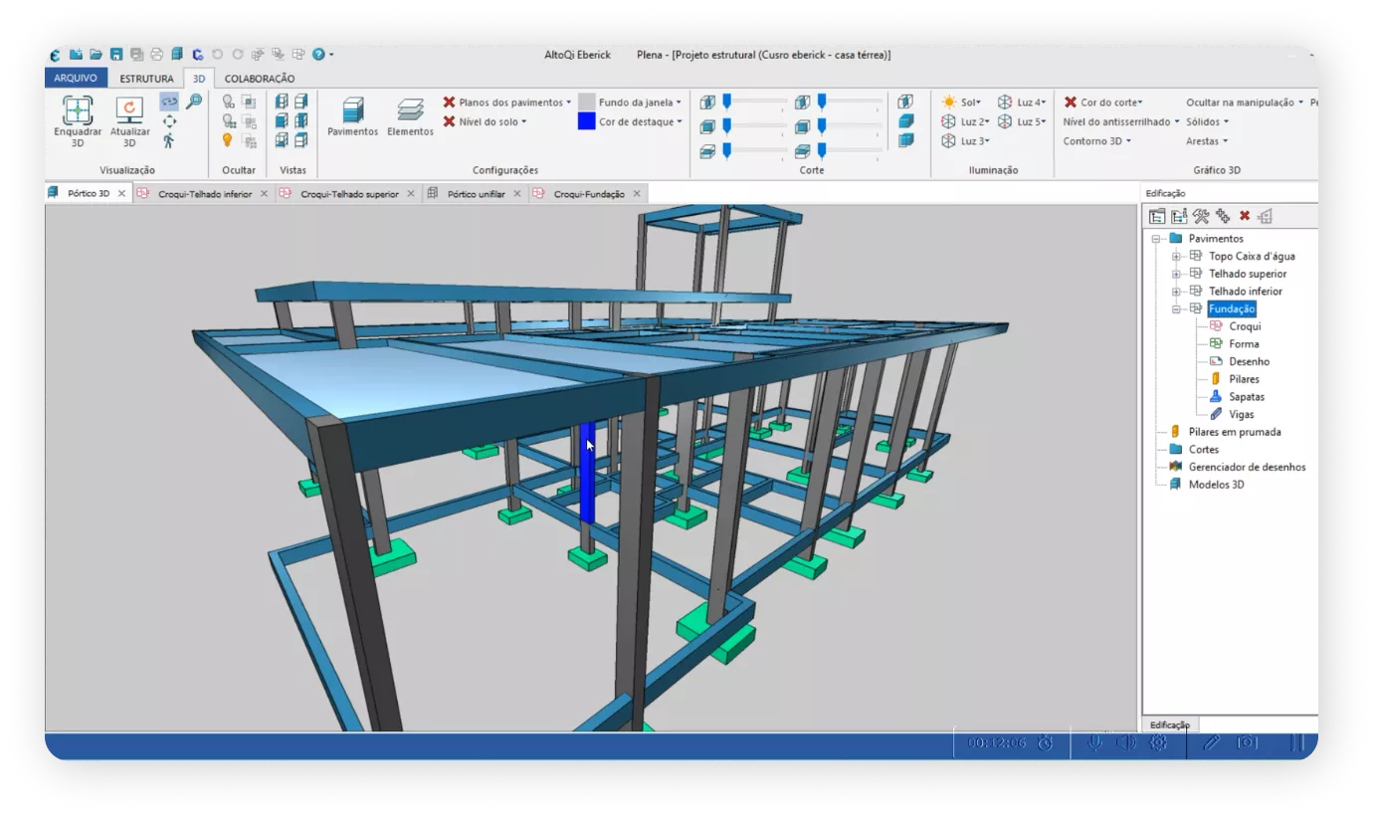Click the Elementos layers icon
The image size is (1373, 816).
tap(410, 111)
